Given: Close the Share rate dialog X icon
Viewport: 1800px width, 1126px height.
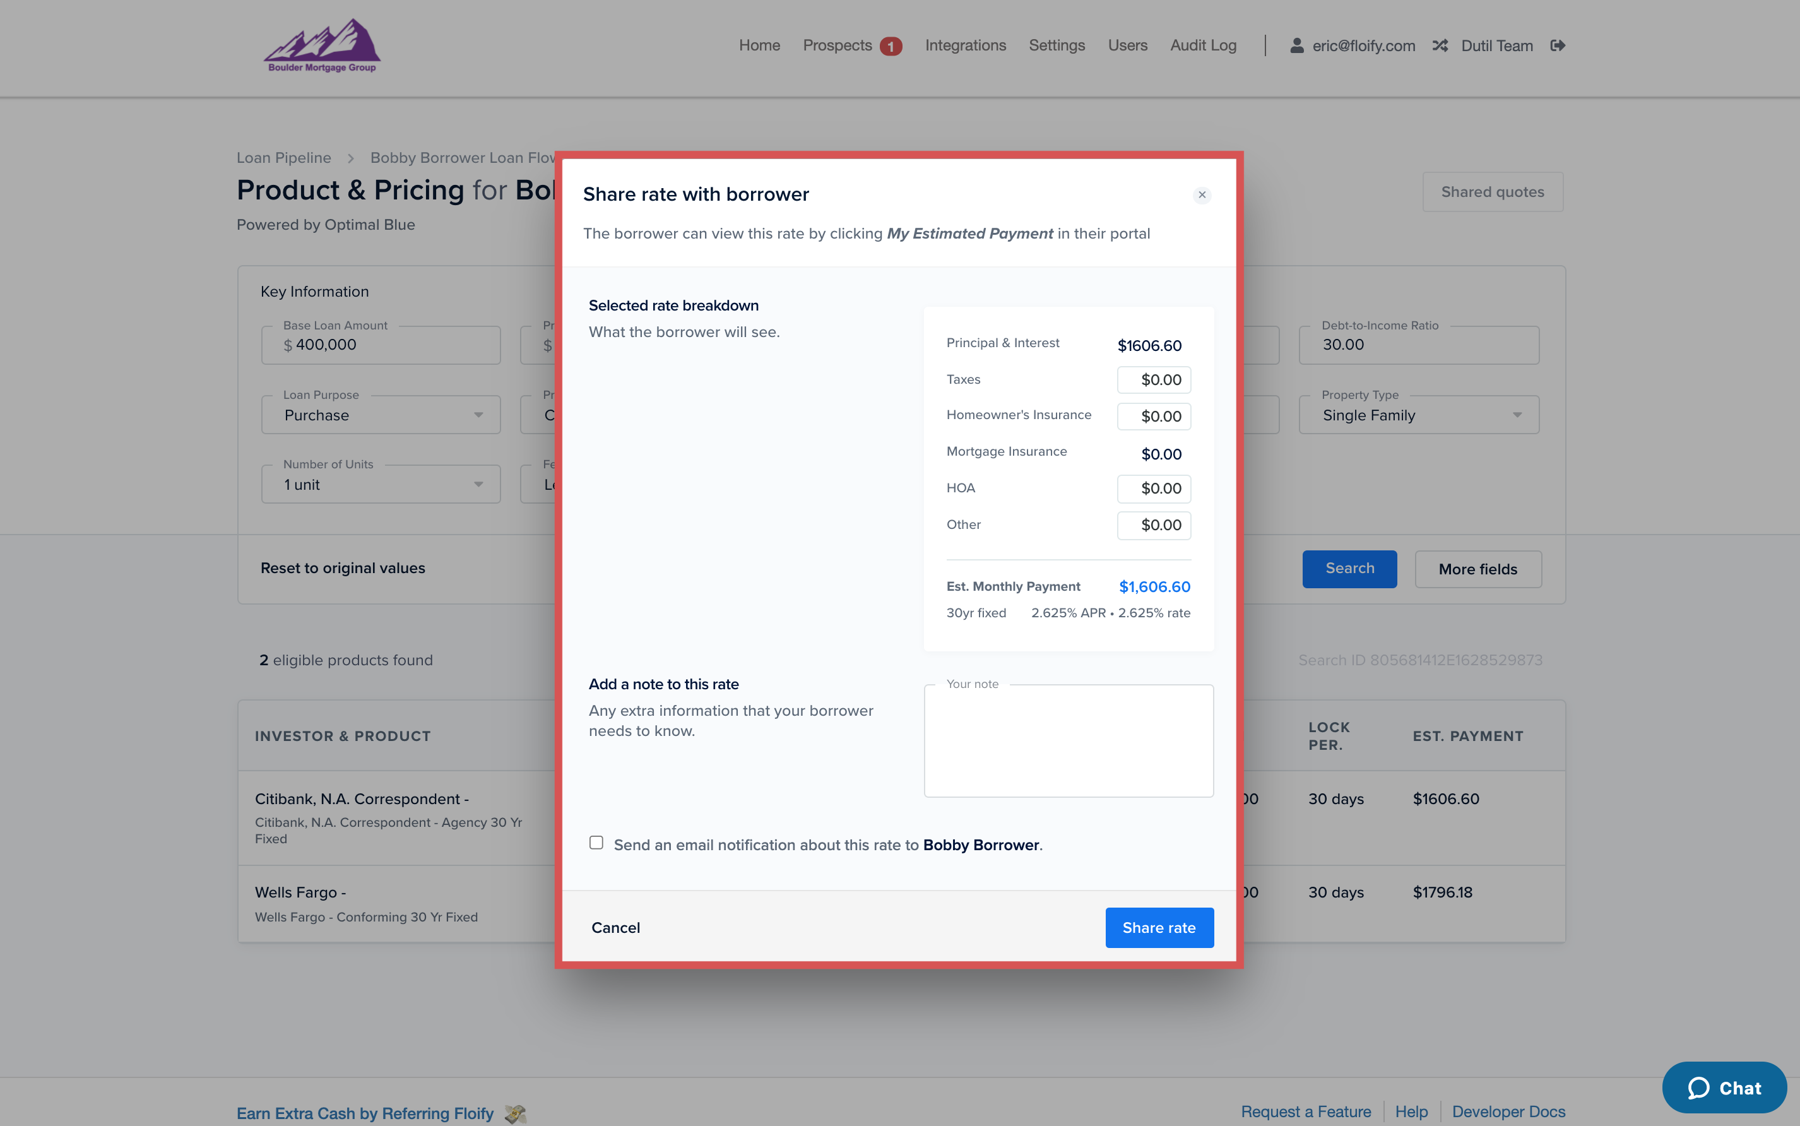Looking at the screenshot, I should point(1201,195).
